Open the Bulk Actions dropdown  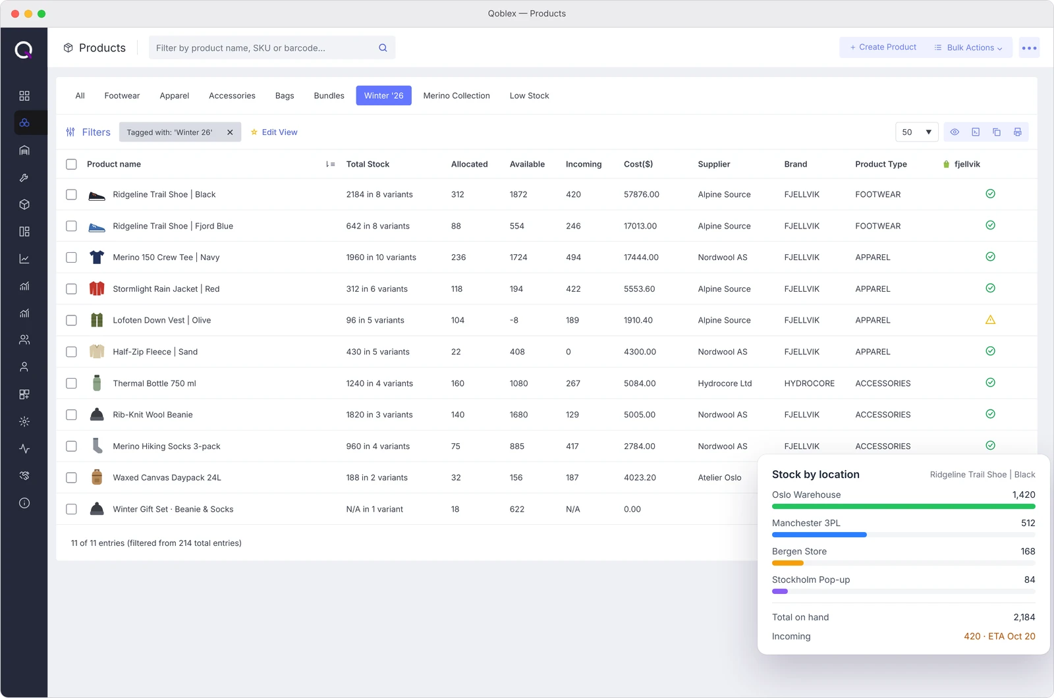point(968,47)
